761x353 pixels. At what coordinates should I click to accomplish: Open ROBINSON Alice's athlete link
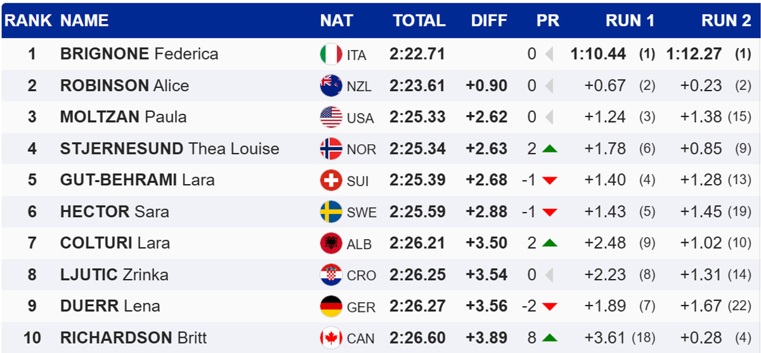click(124, 85)
